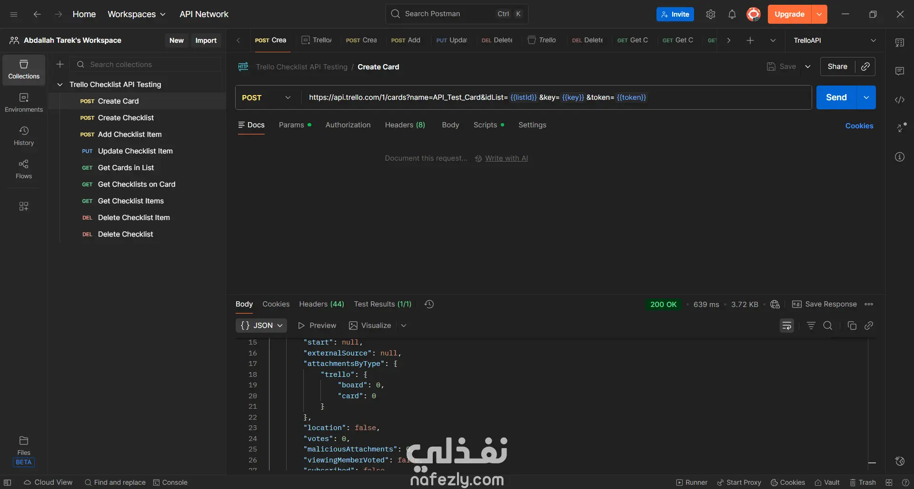
Task: Open the comments panel icon
Action: (x=900, y=71)
